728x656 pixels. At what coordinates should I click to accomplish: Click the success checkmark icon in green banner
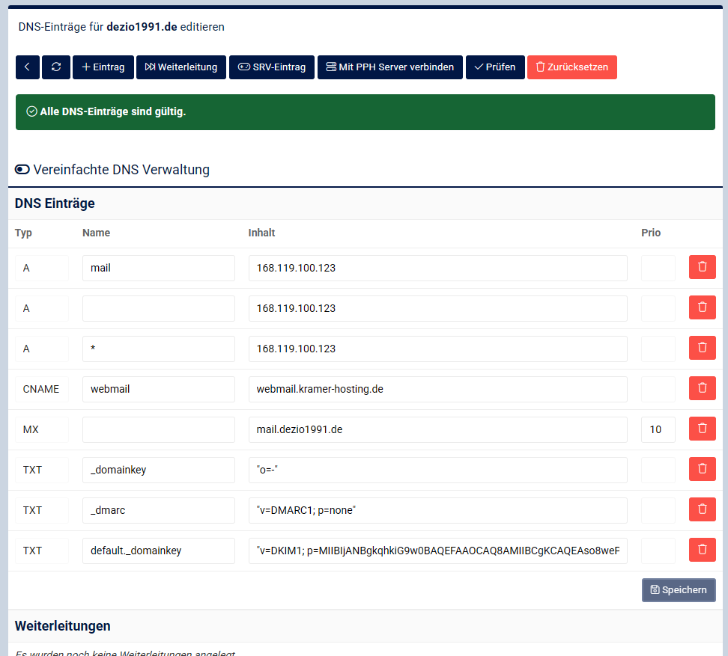31,111
